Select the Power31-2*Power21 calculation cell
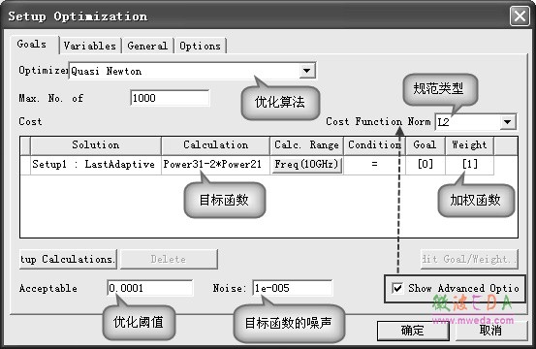Viewport: 536px width, 349px height. [215, 165]
